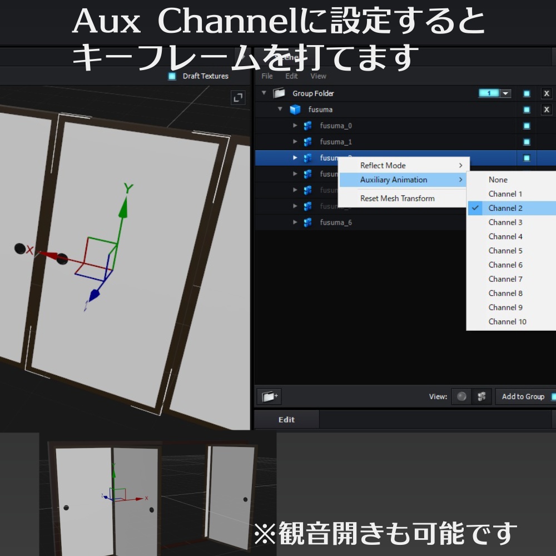
Task: Click the new group folder button
Action: 269,396
